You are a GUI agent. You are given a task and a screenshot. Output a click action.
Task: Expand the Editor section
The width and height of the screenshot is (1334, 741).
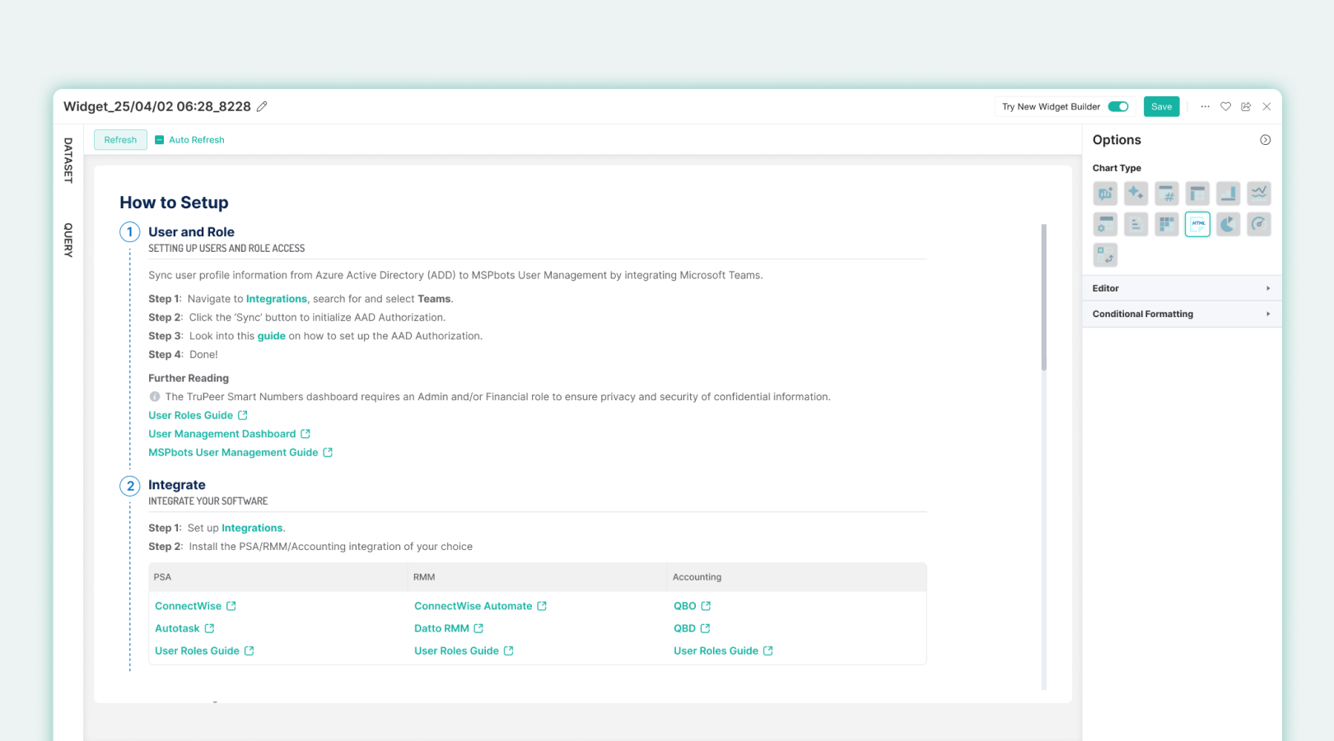pyautogui.click(x=1182, y=288)
